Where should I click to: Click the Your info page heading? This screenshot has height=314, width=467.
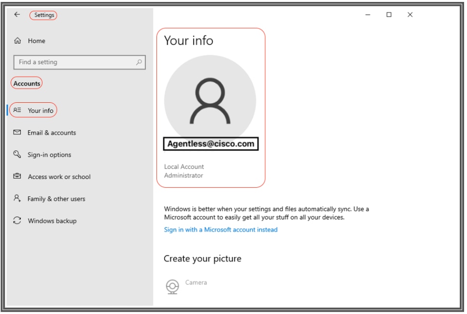188,41
